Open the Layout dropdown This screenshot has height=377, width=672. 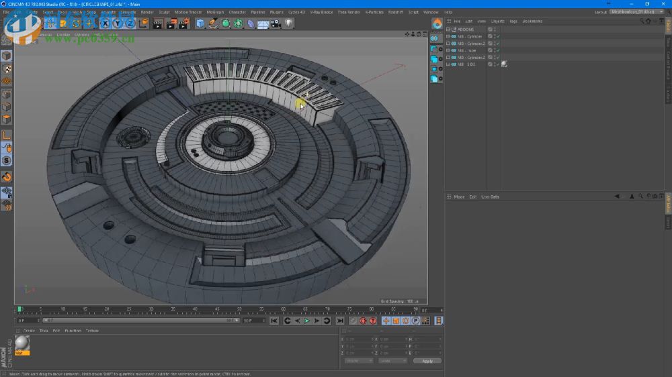[636, 12]
